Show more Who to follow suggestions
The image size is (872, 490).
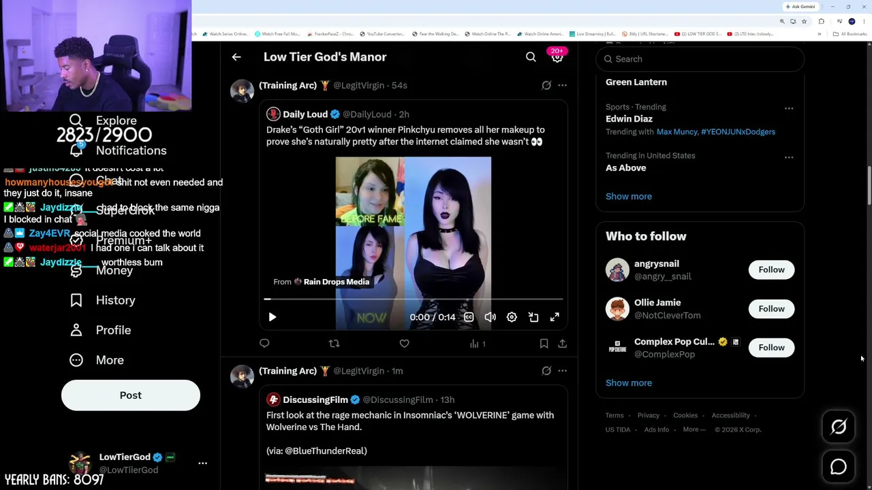[629, 383]
